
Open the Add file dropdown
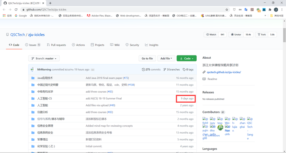point(166,58)
